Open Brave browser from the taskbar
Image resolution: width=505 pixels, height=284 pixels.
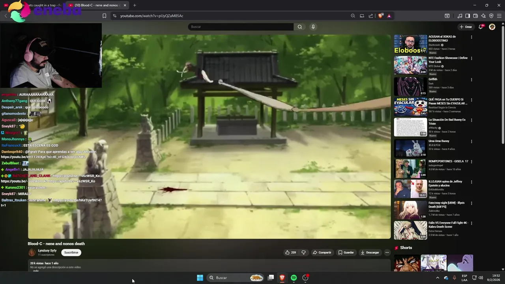[282, 278]
